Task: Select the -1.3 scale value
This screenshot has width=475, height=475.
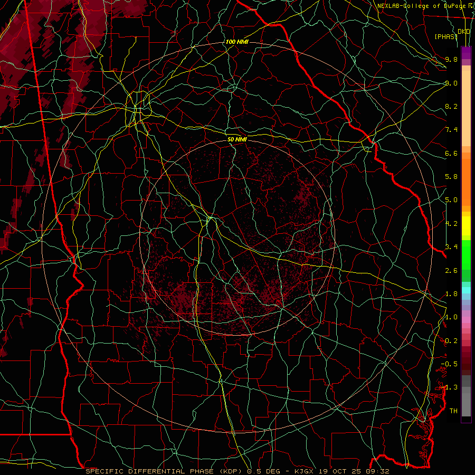Action: click(x=449, y=387)
